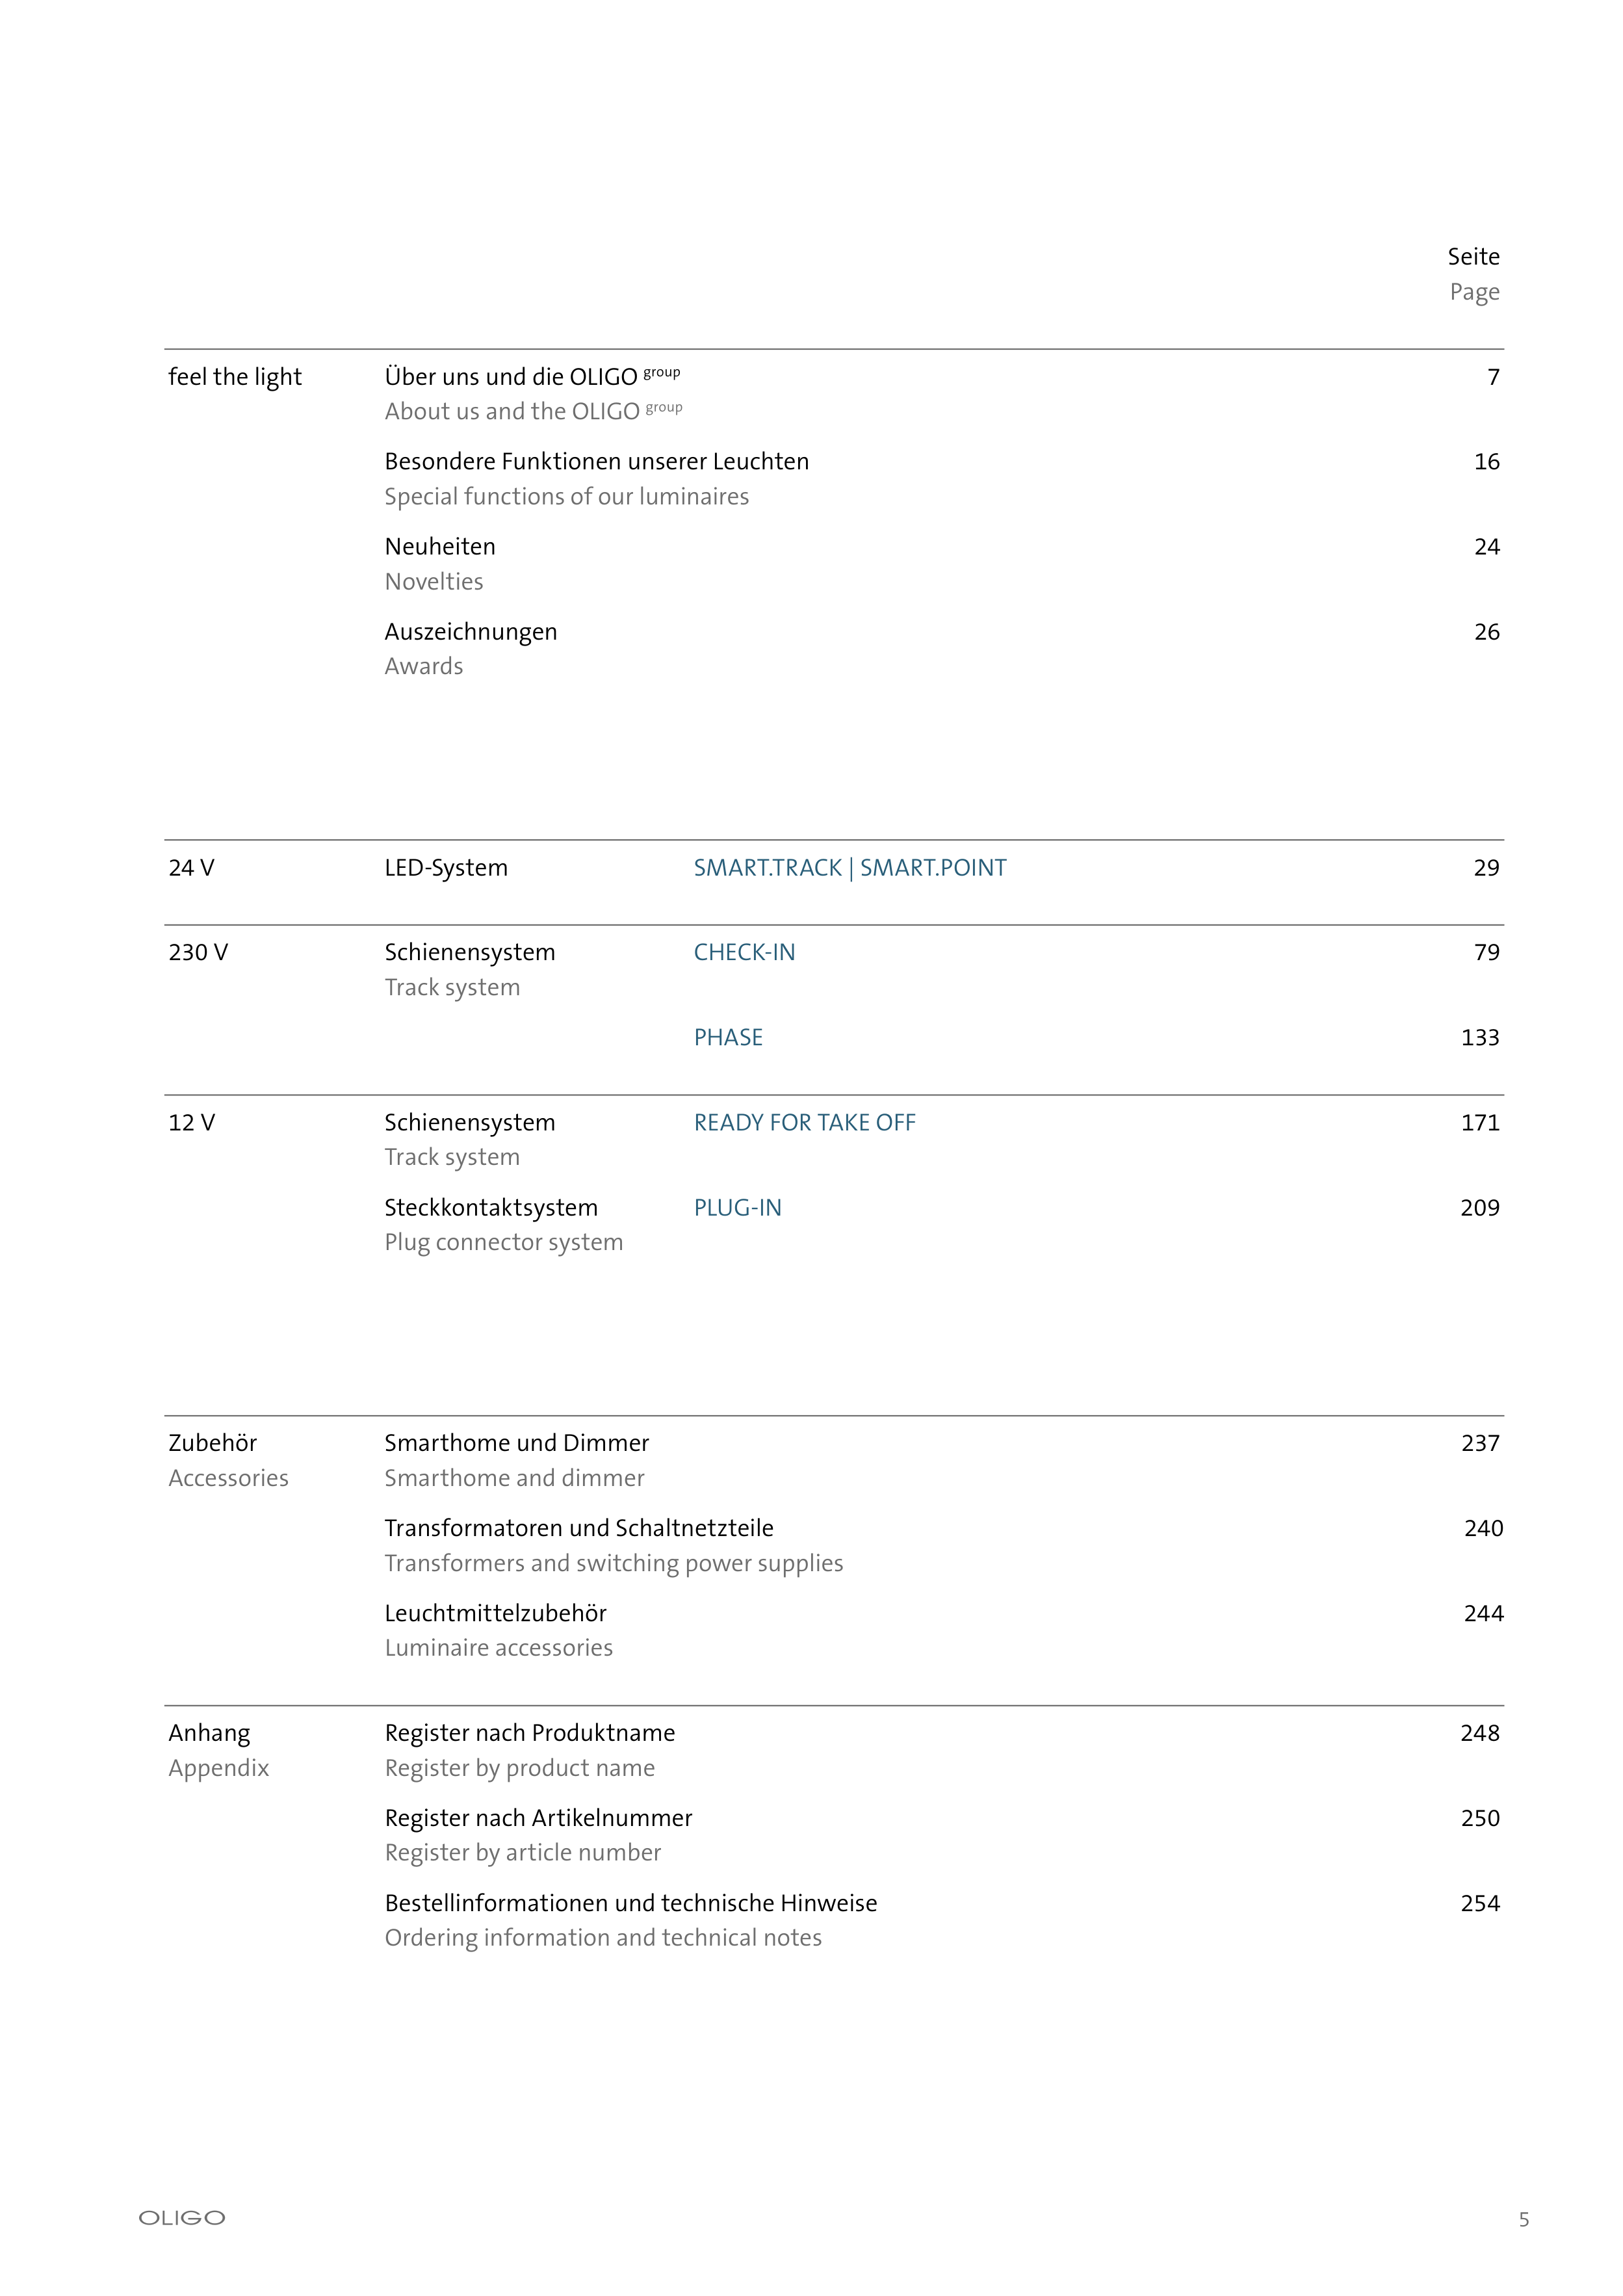Open Transformatoren und Schaltnetzteile entry
Screen dimensions: 1623x2296
(578, 1528)
